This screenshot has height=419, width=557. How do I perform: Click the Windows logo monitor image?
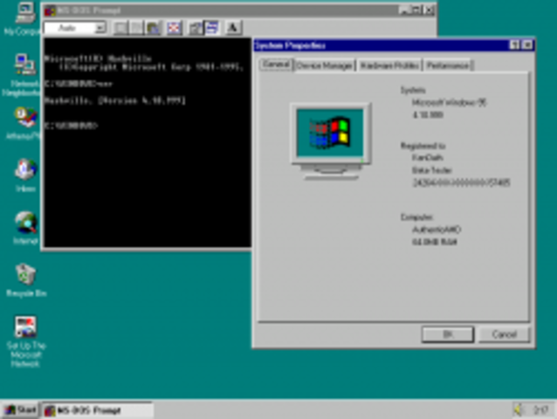(331, 141)
